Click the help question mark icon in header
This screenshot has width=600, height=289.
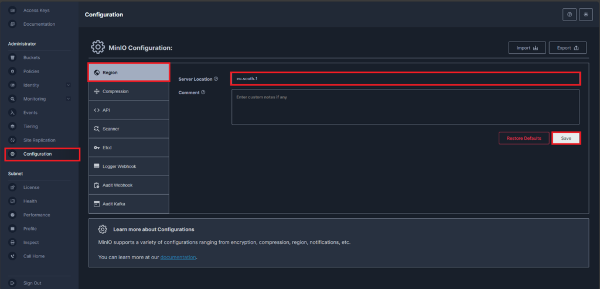[569, 15]
